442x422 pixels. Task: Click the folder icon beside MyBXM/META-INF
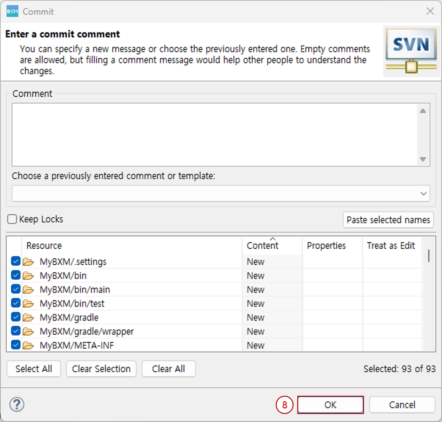(x=28, y=345)
